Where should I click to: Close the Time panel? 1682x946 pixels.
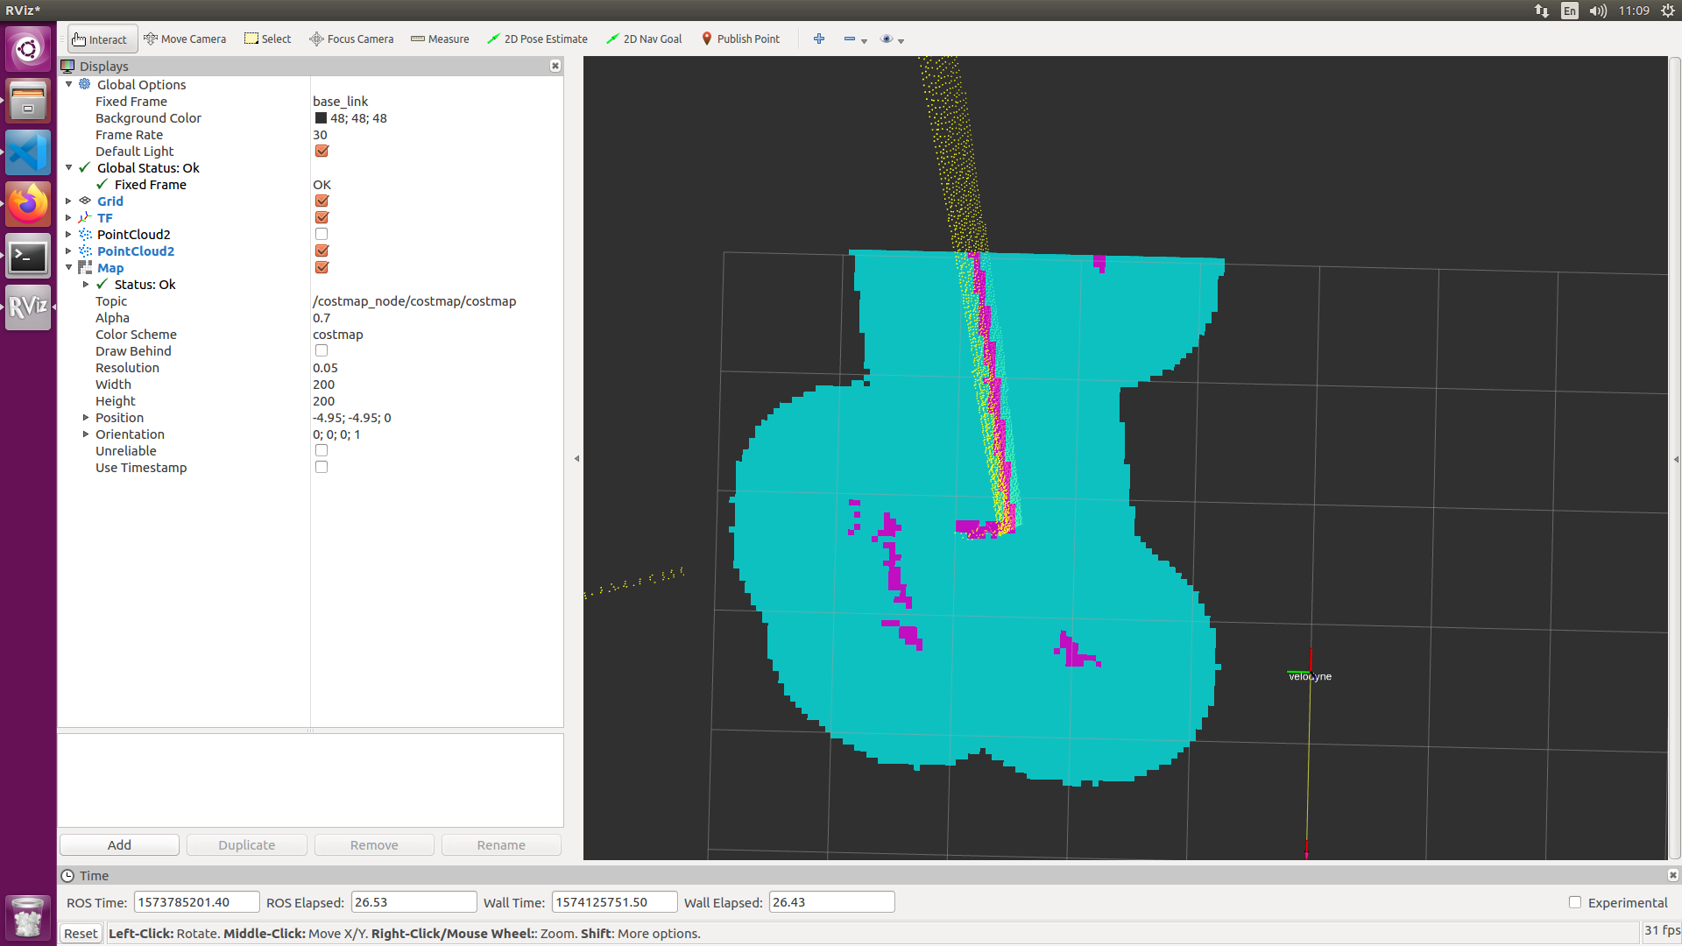1672,875
